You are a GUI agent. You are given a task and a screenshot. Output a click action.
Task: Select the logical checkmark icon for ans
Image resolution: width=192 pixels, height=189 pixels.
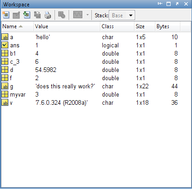[5, 45]
